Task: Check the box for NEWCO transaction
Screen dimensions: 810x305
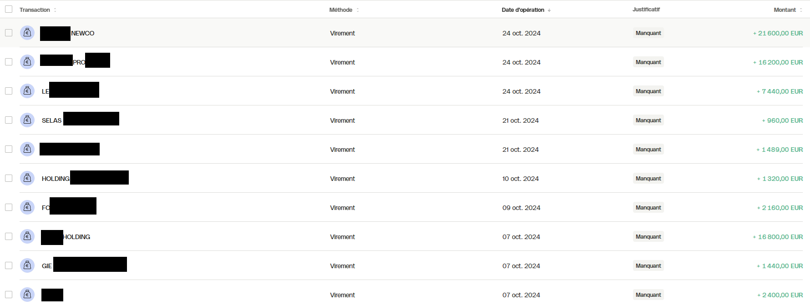Action: pos(9,33)
